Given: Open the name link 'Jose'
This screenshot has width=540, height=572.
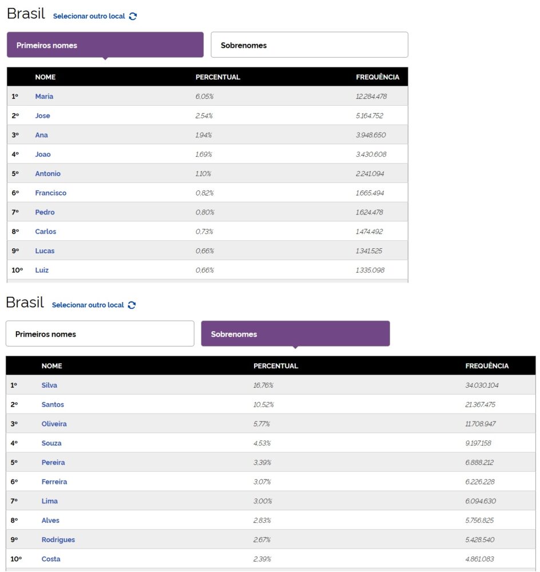Looking at the screenshot, I should click(42, 116).
